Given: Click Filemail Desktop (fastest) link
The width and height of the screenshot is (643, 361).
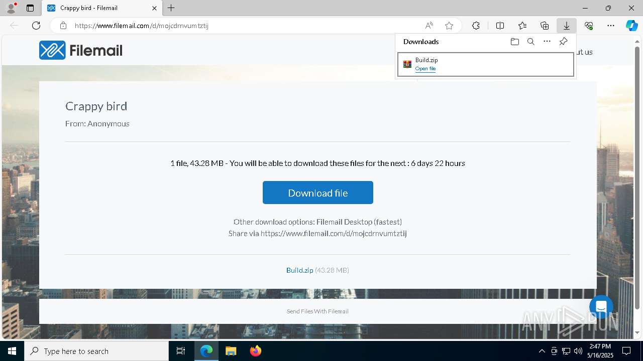Looking at the screenshot, I should click(359, 222).
